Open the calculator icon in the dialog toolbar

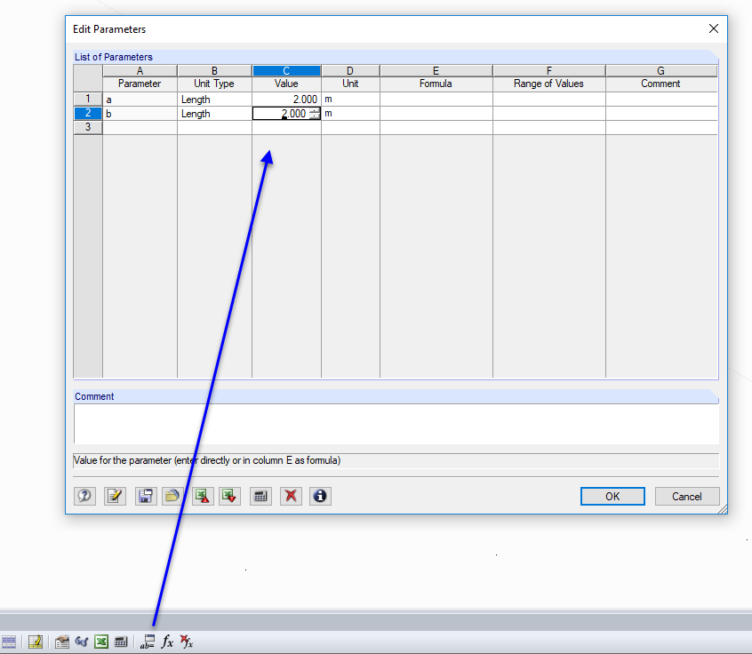coord(260,496)
